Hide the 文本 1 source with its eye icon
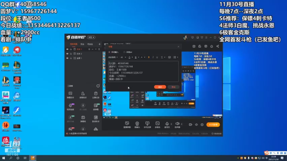287x161 pixels. click(x=67, y=49)
